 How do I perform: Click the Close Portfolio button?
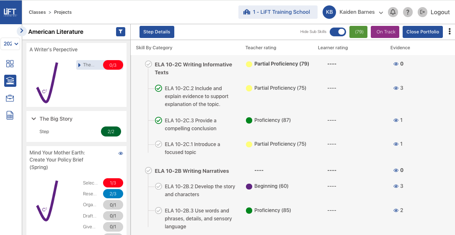point(422,32)
